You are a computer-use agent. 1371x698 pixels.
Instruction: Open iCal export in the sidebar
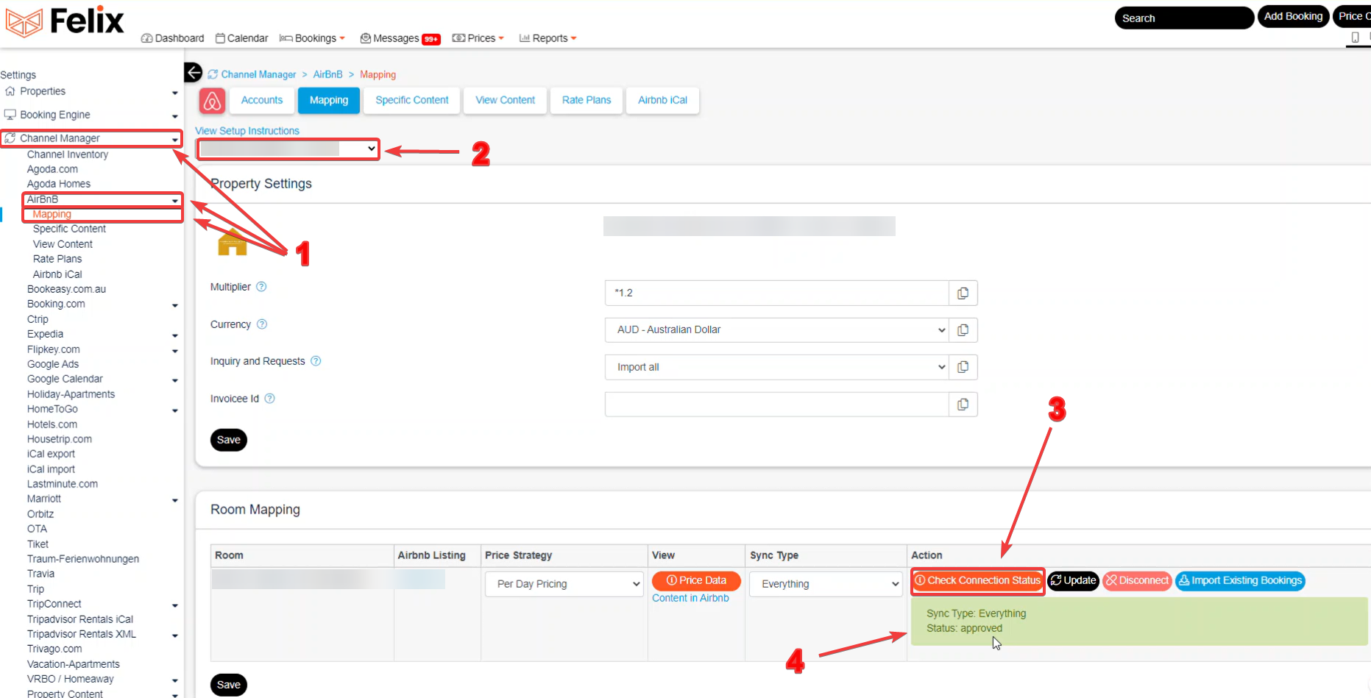coord(51,454)
